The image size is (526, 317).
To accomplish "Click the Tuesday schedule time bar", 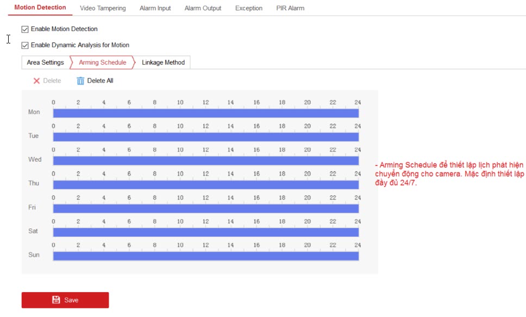I will click(x=205, y=137).
